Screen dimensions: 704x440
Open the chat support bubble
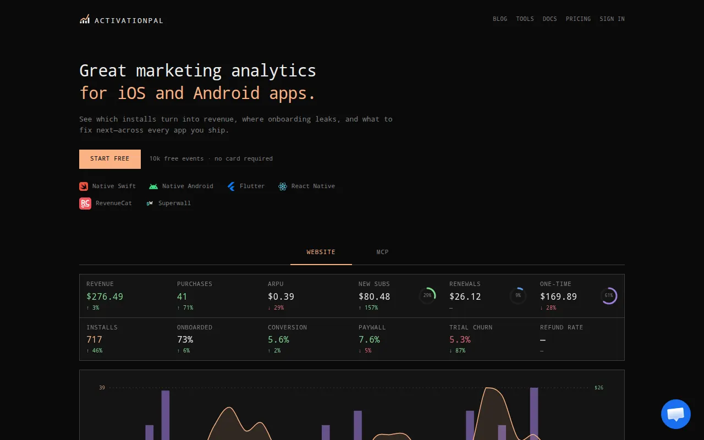tap(675, 414)
